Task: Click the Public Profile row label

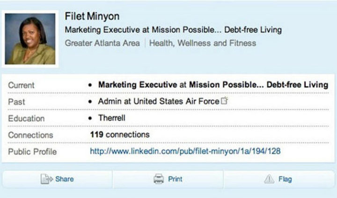Action: 32,152
